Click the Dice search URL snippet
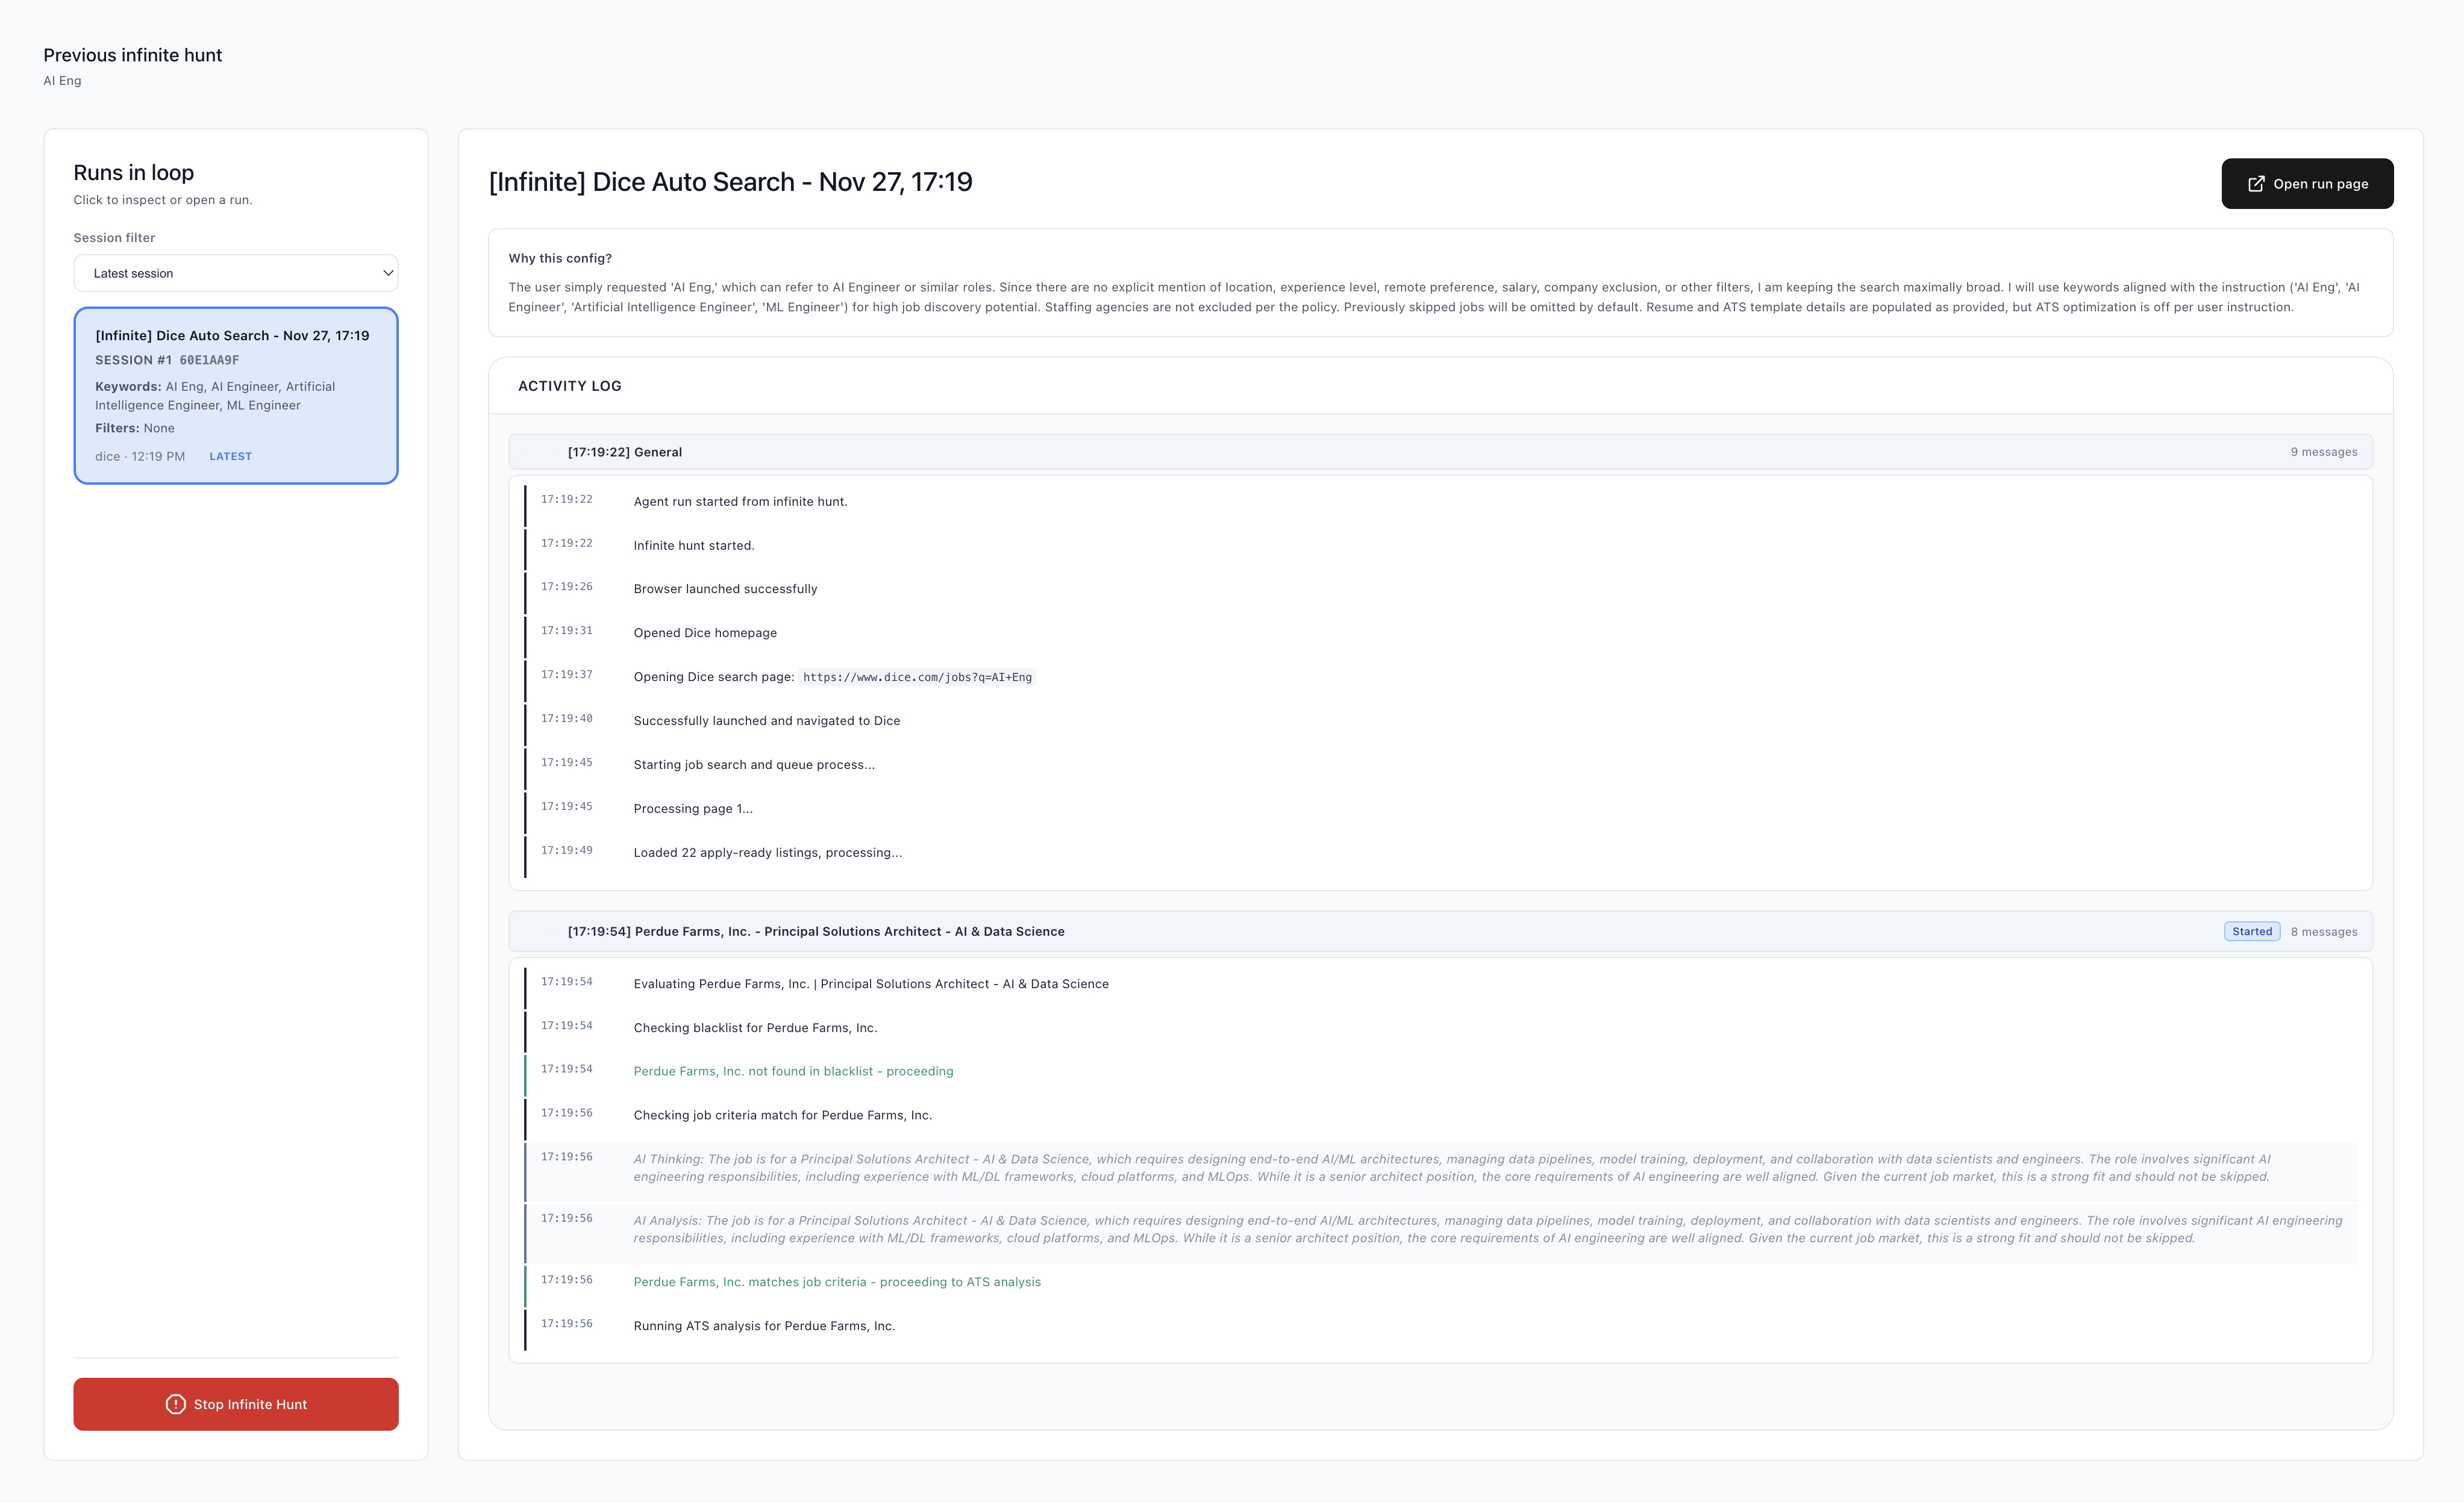Viewport: 2464px width, 1503px height. pos(917,677)
